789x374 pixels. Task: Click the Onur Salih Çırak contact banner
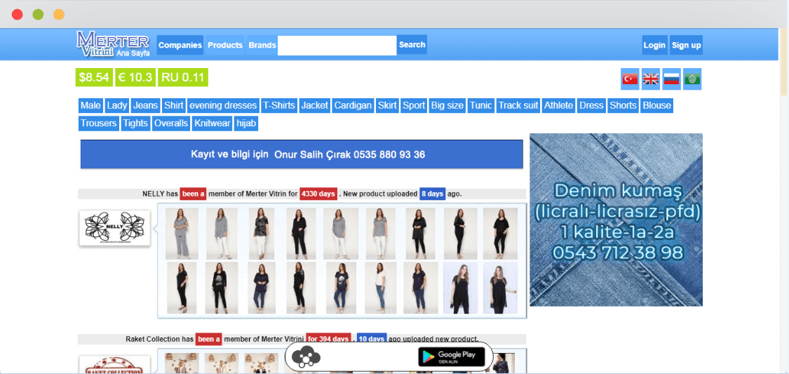pyautogui.click(x=302, y=154)
